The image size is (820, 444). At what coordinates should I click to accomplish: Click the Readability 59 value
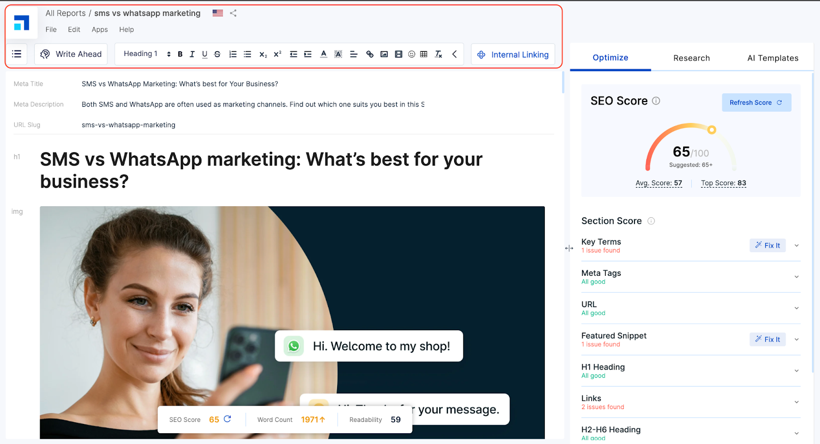[x=396, y=419]
